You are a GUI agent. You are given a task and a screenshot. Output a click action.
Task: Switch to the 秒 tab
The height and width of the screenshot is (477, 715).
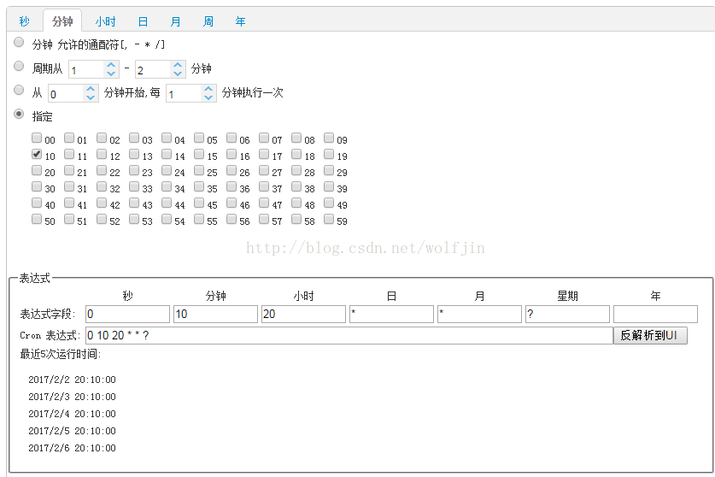pos(24,21)
